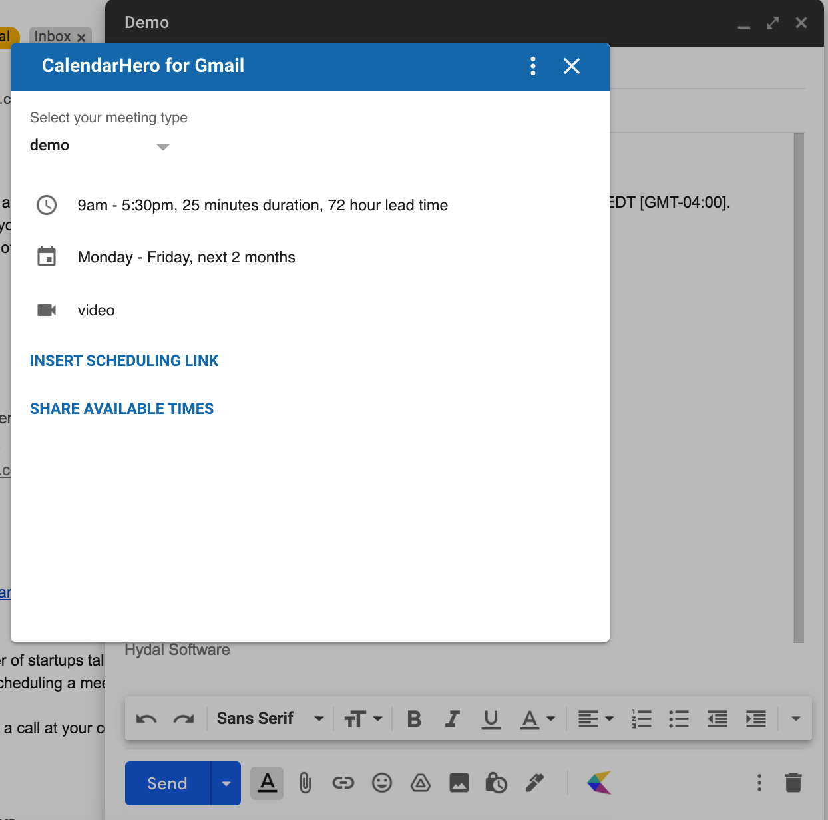Insert a photo into the email
Viewport: 828px width, 820px height.
[459, 783]
